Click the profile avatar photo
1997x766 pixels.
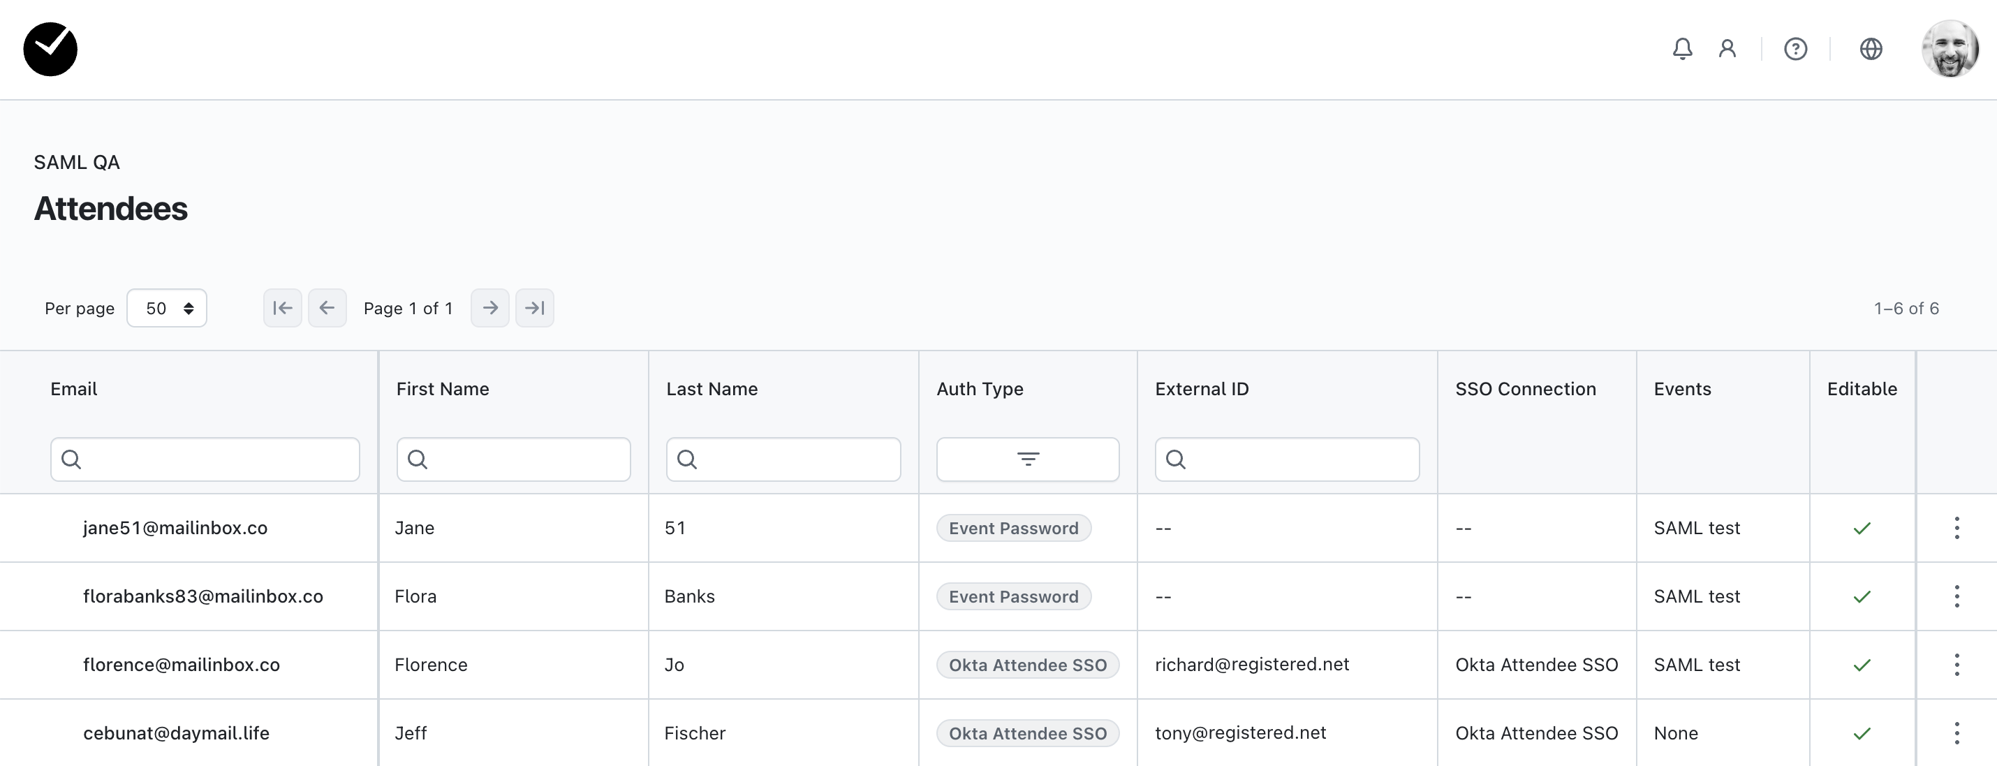(x=1950, y=49)
